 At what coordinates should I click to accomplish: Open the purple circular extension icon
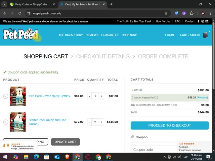tap(184, 13)
